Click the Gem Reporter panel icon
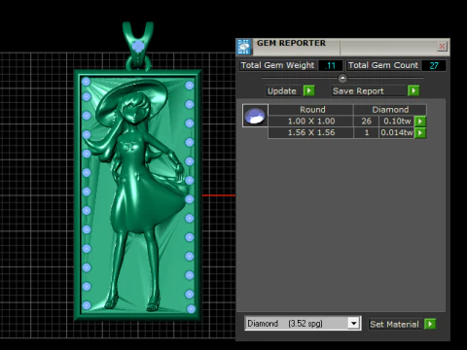Viewport: 467px width, 350px height. click(244, 47)
